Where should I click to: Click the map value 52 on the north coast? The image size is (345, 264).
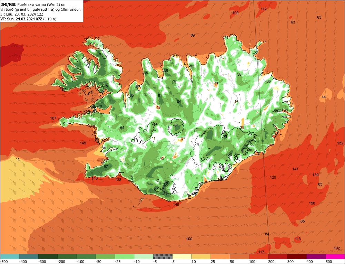click(192, 66)
